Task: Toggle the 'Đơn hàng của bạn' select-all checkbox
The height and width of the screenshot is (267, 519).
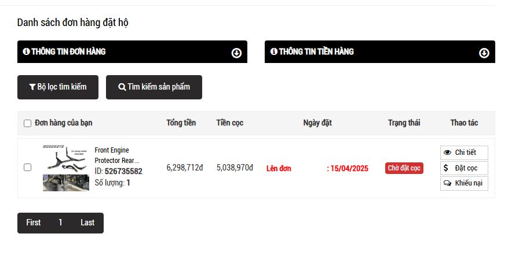Action: [27, 123]
